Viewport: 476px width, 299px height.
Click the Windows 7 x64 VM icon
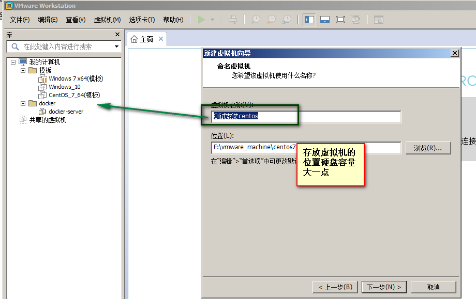point(42,79)
